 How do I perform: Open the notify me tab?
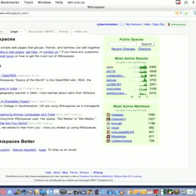81,31
